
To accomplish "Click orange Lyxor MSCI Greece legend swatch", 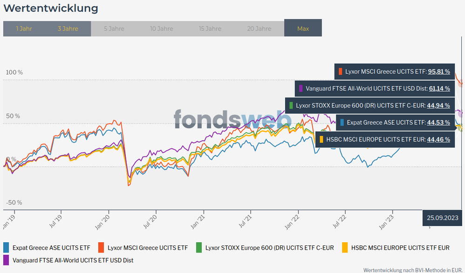I will [101, 247].
